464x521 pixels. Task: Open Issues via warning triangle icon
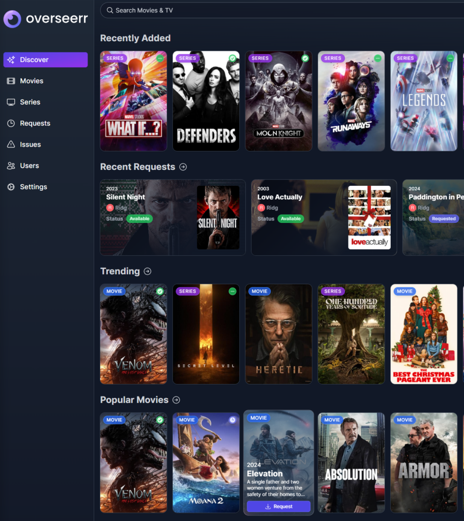coord(11,144)
